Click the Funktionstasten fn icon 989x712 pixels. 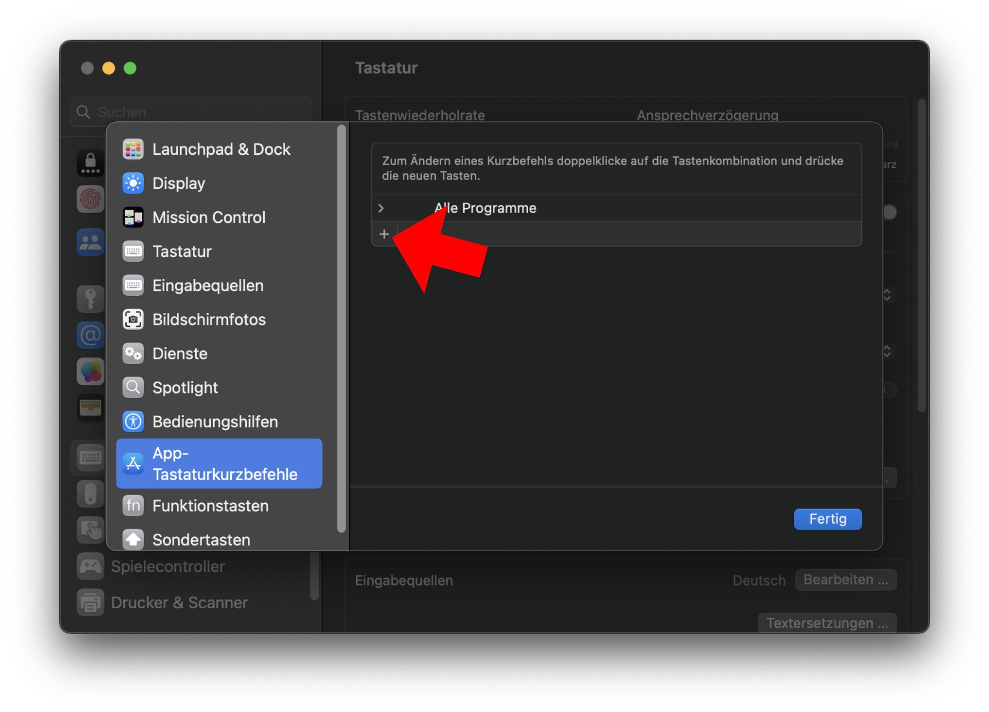133,506
